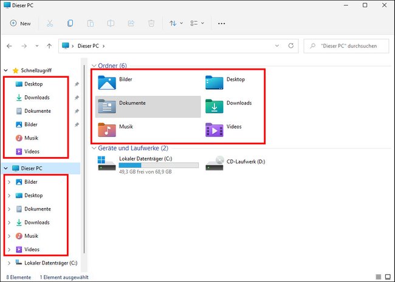395x282 pixels.
Task: Click the Share icon in toolbar
Action: point(131,24)
